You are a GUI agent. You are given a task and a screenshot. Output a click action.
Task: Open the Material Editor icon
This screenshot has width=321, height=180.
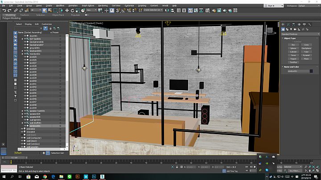207,10
